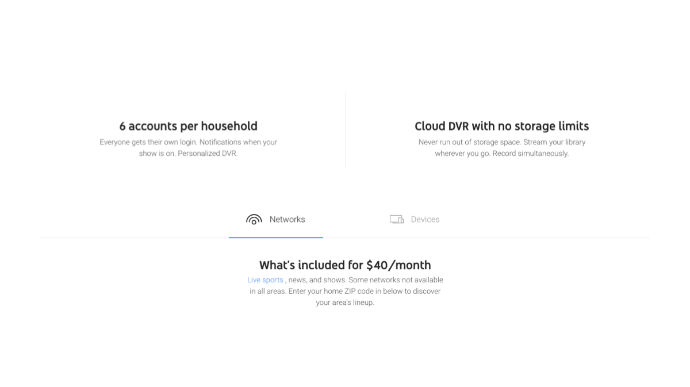Select the Networks tab label
Image resolution: width=690 pixels, height=387 pixels.
click(x=287, y=220)
